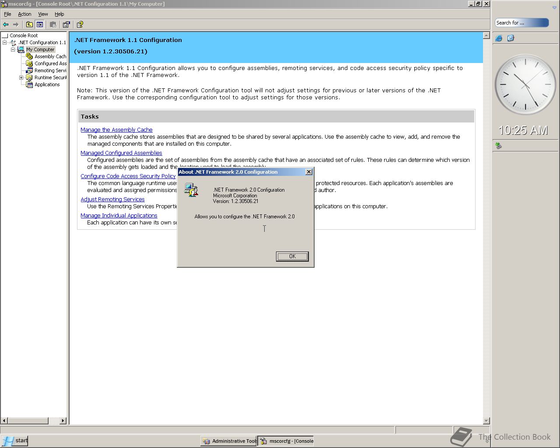Click the tree pane horizontal scrollbar thumb
The width and height of the screenshot is (560, 448).
point(28,420)
